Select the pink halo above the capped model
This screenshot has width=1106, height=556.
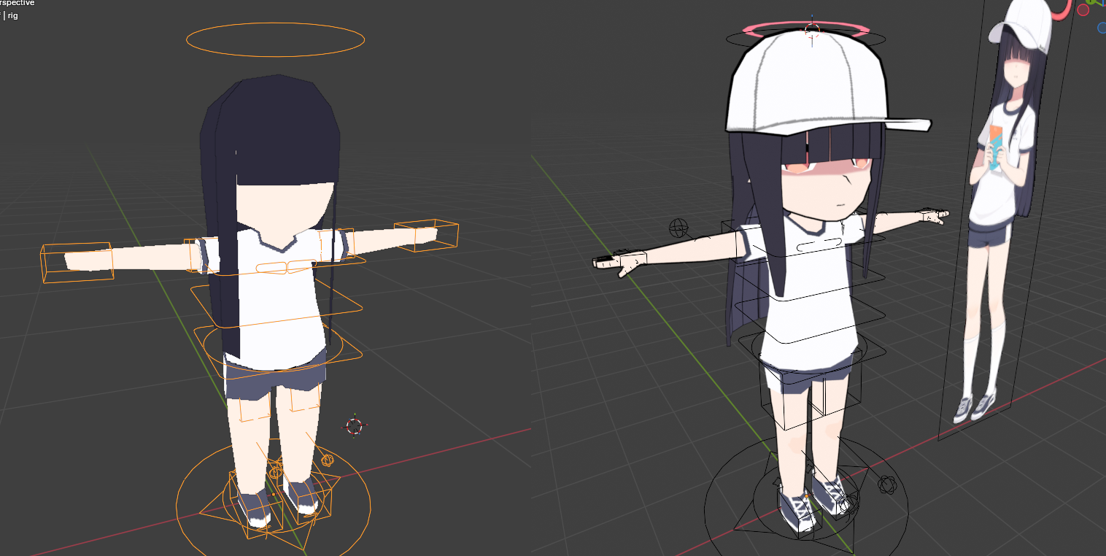click(x=806, y=31)
